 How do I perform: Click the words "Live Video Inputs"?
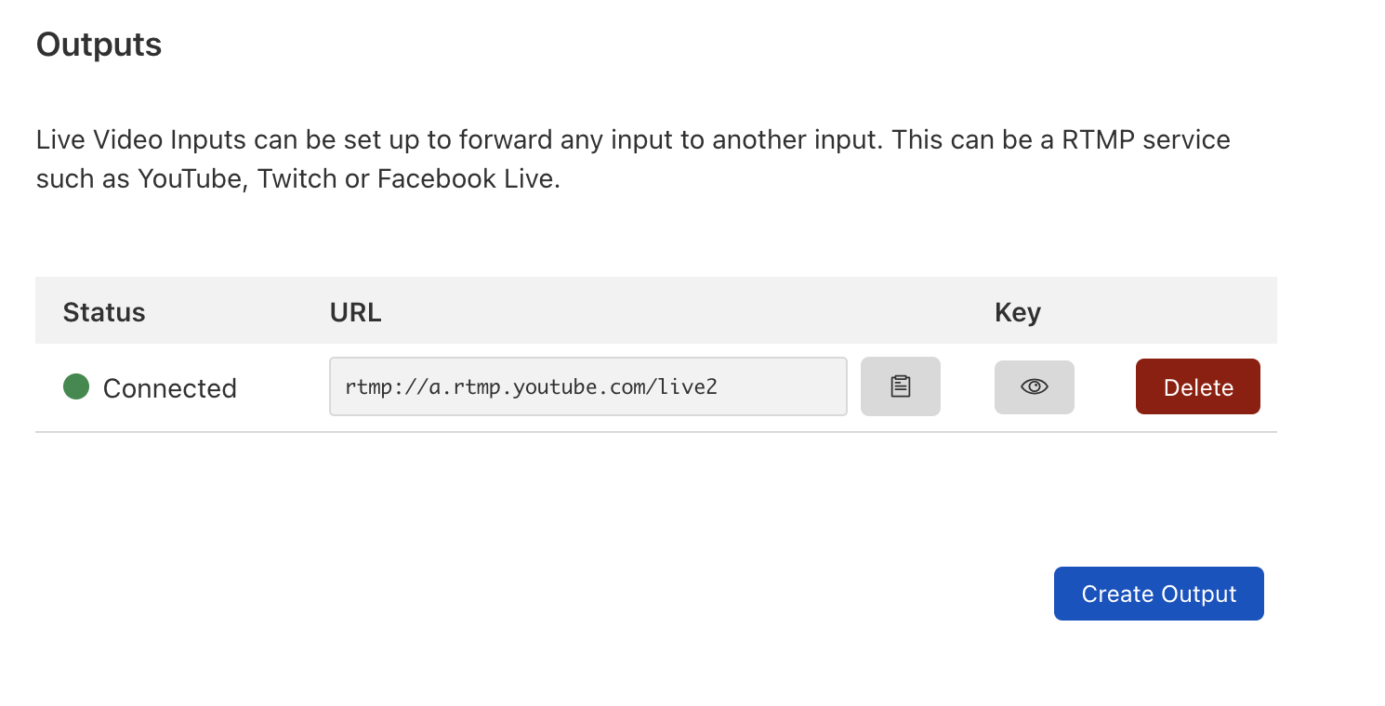(x=140, y=140)
